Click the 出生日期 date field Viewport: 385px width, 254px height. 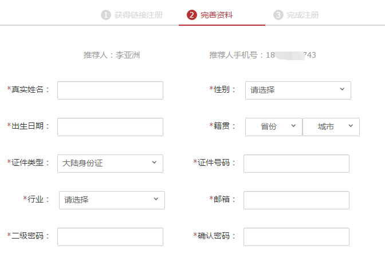tap(110, 127)
